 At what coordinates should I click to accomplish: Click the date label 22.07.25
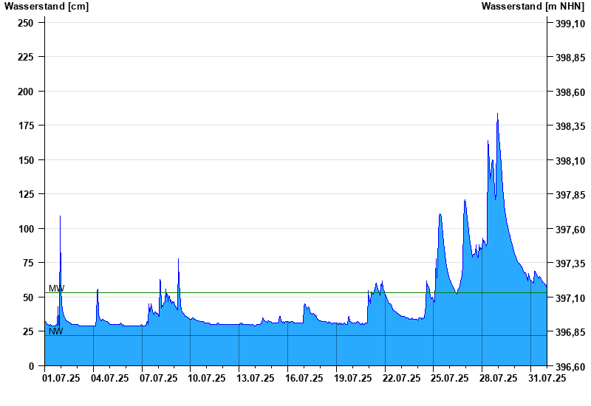pos(401,378)
